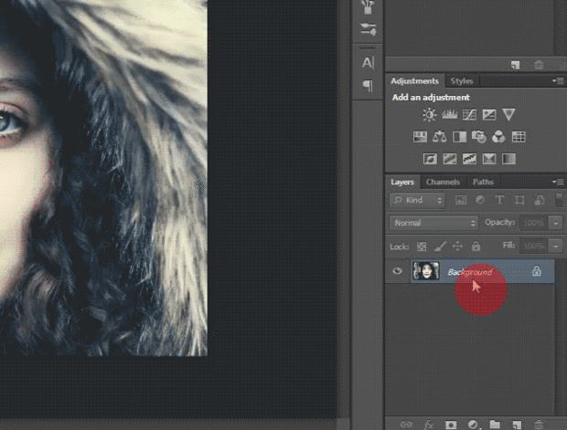Click new item icon in upper panel
Viewport: 567px width, 430px height.
pos(515,65)
